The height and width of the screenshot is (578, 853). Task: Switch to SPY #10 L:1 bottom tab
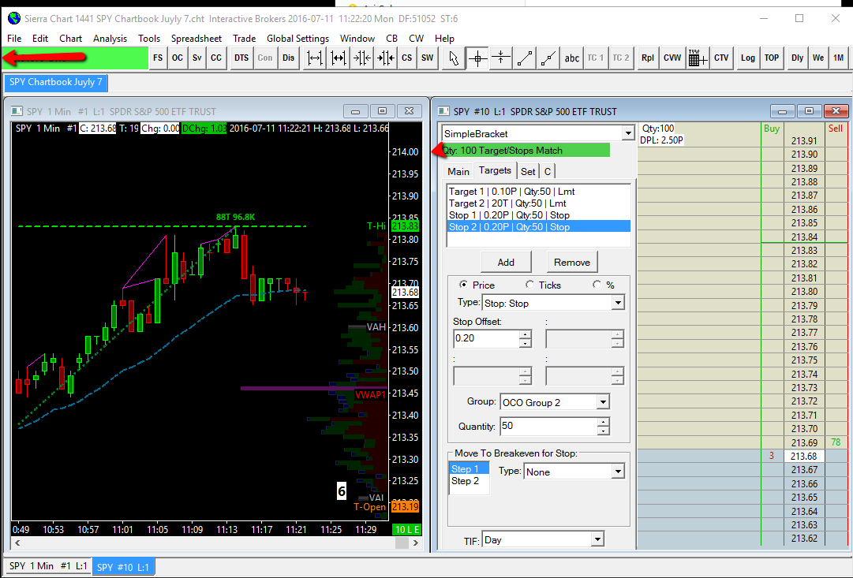[x=123, y=567]
